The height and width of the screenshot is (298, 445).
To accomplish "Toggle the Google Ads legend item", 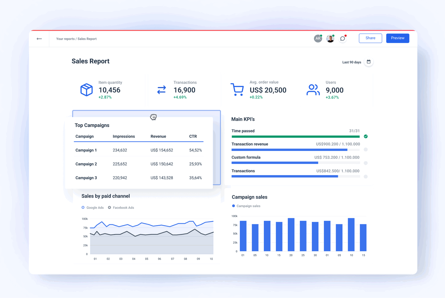I will point(92,207).
